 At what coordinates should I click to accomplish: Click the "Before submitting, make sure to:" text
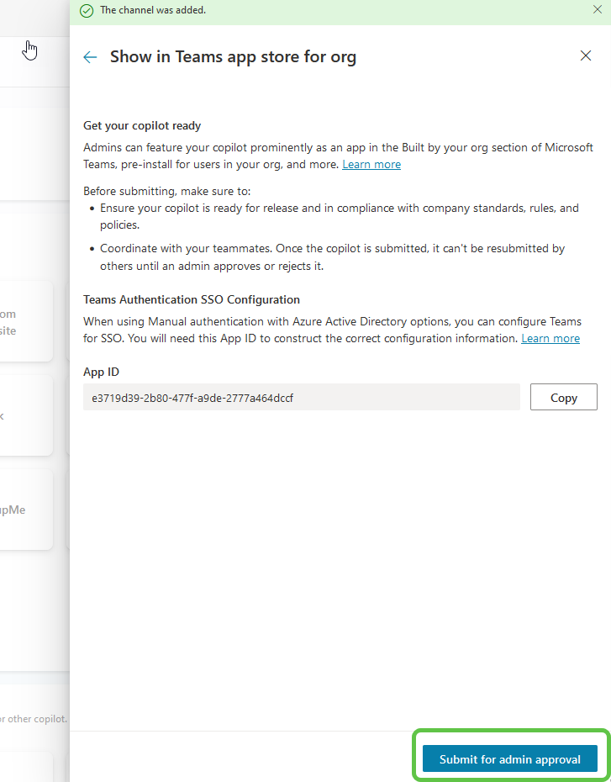point(166,191)
